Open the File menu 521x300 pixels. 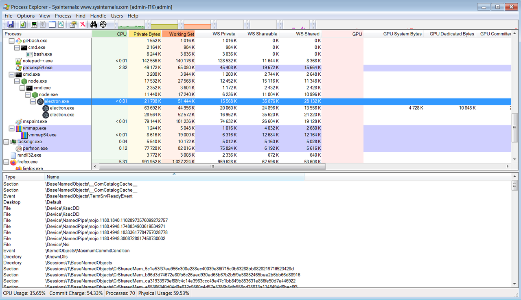pos(9,16)
